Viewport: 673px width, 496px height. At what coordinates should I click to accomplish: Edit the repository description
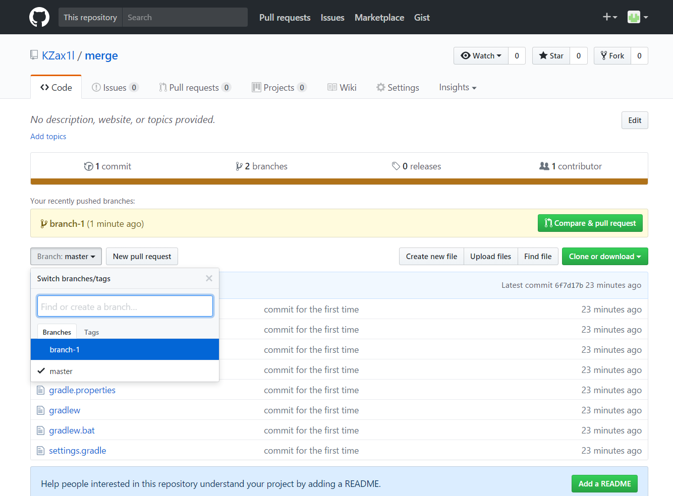635,120
